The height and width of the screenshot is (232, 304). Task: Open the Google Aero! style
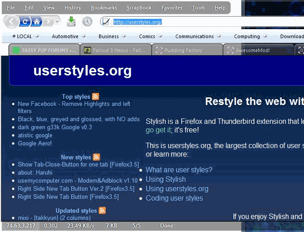[x=35, y=143]
